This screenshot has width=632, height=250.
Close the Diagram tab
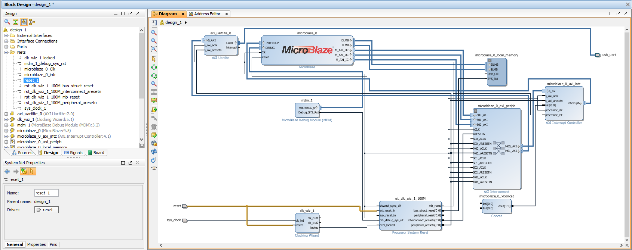(183, 14)
